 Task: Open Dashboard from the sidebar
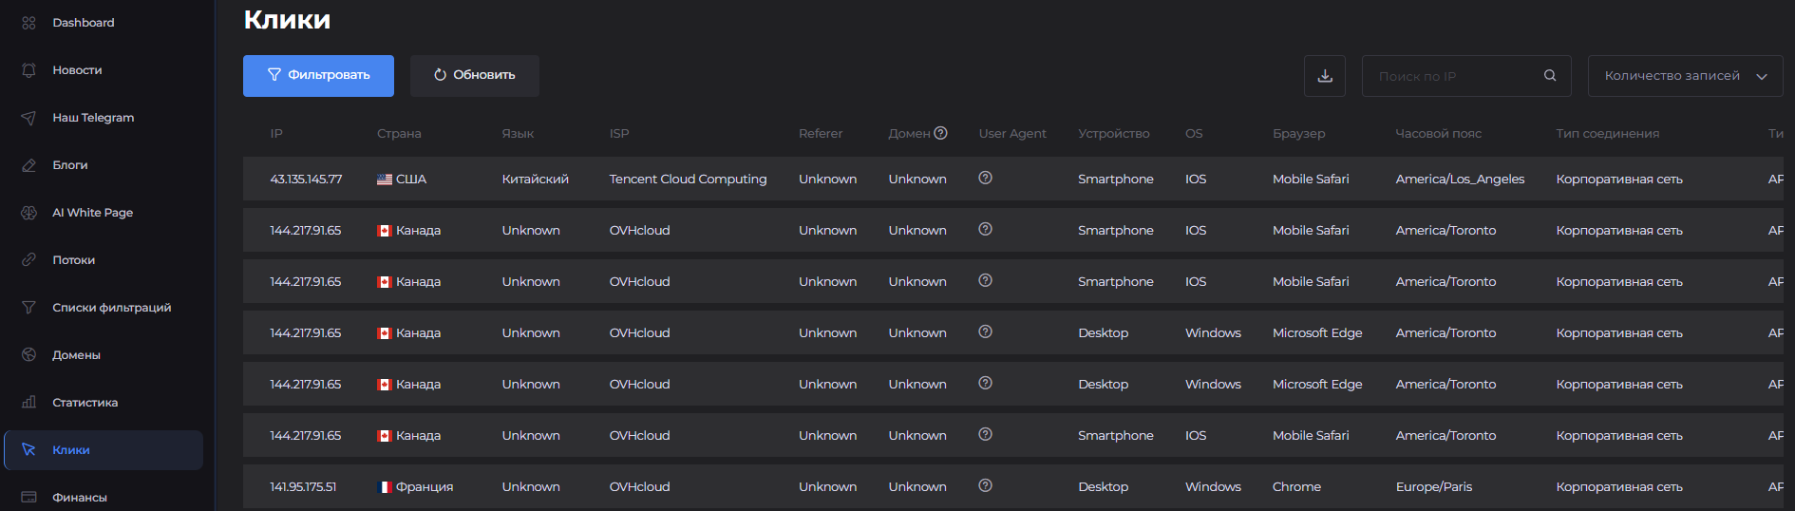point(83,23)
